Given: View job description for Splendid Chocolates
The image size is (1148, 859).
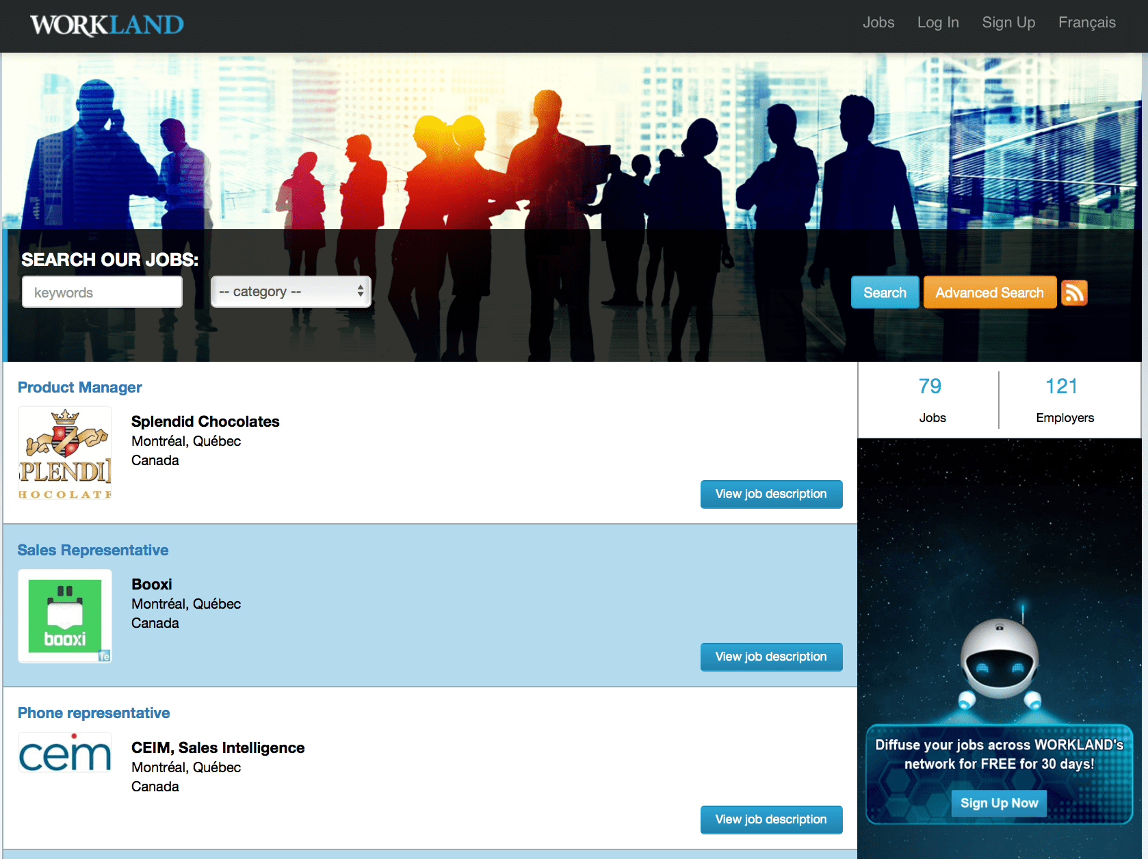Looking at the screenshot, I should [771, 494].
